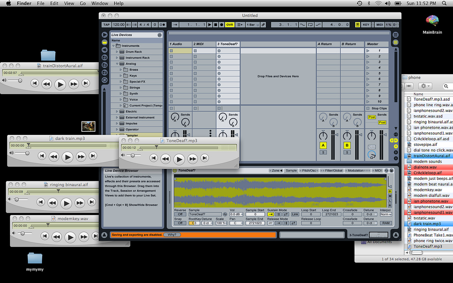Viewport: 453px width, 283px height.
Task: Toggle the Reverse Off switch in sampler
Action: click(180, 214)
